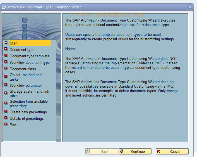Select Details of presettings step
The width and height of the screenshot is (197, 157).
[27, 118]
